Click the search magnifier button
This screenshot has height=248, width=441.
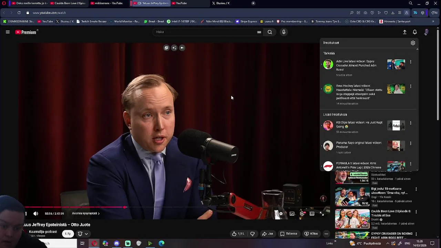[270, 32]
